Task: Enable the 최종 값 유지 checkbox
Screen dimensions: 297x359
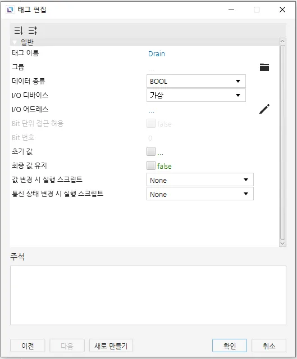Action: 151,165
